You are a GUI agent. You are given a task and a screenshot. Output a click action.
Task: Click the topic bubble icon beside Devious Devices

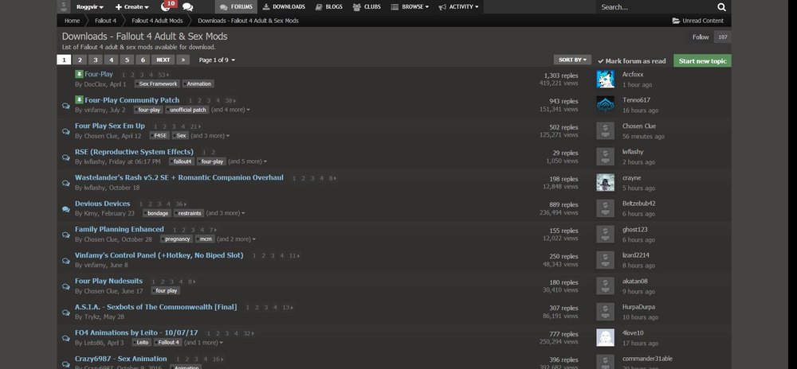pyautogui.click(x=66, y=209)
